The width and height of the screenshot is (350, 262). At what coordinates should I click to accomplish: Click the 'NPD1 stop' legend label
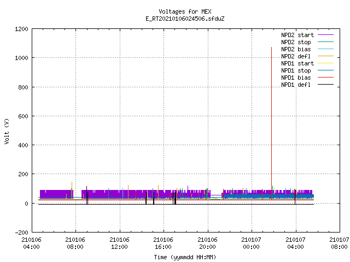pyautogui.click(x=296, y=70)
